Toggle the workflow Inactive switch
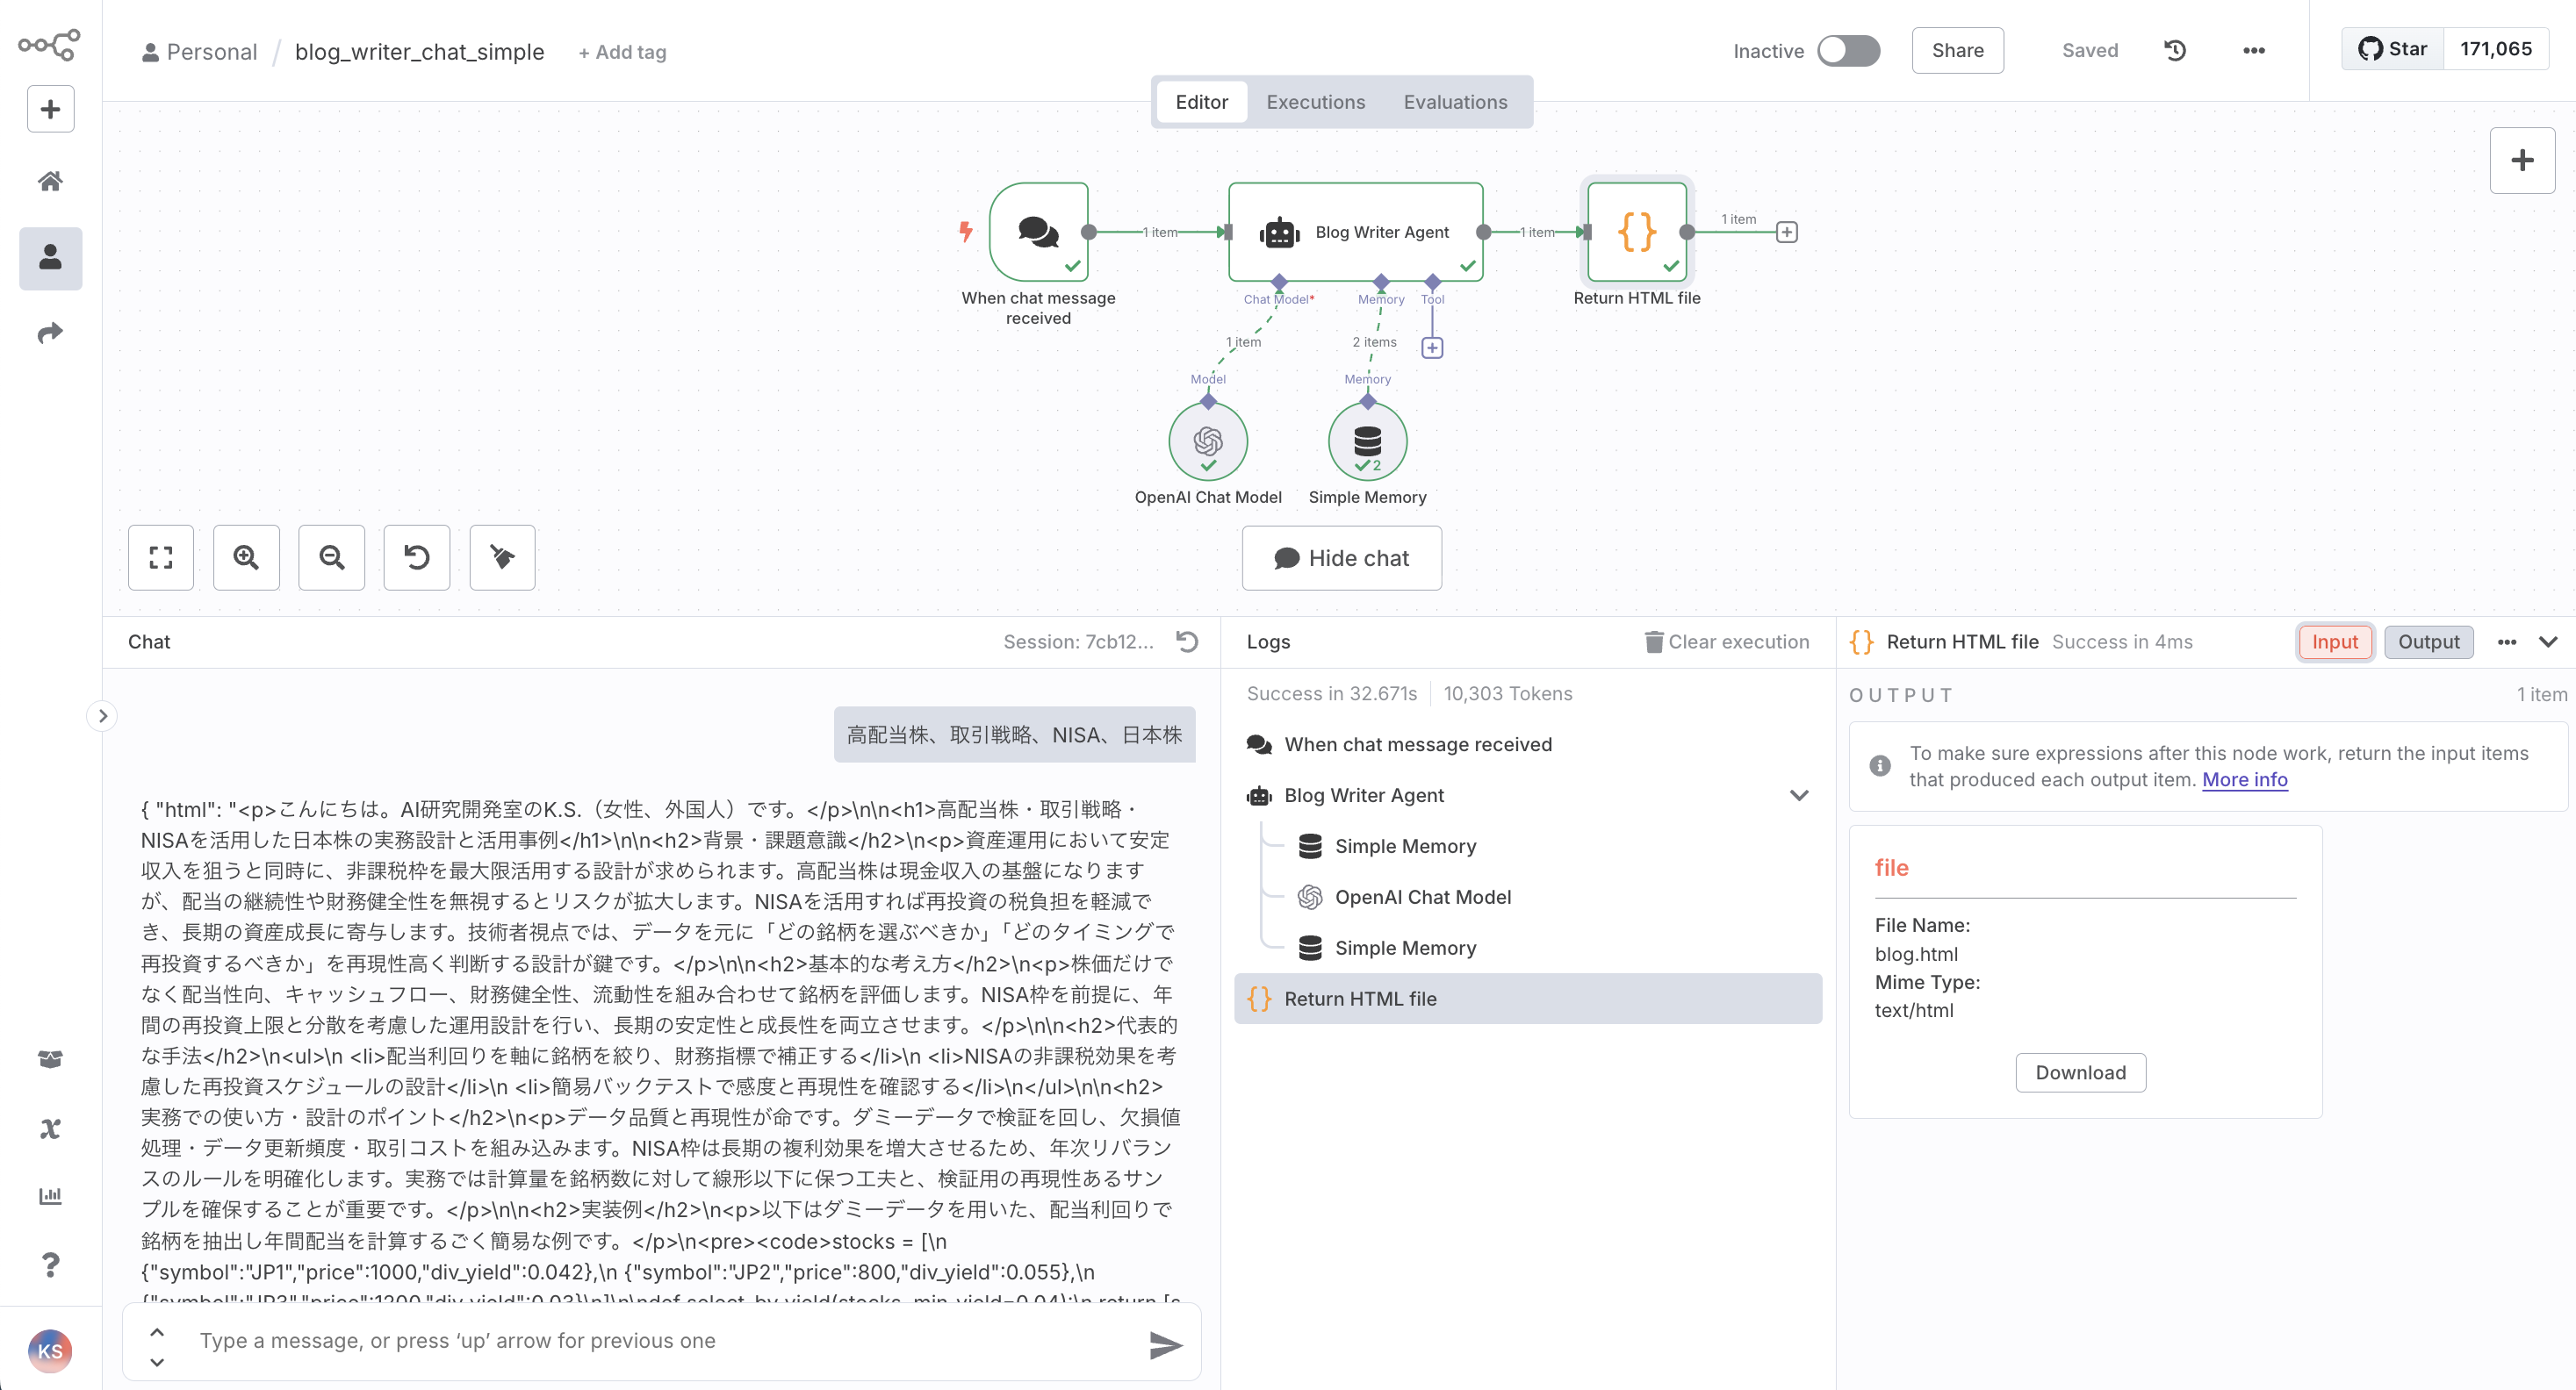2576x1390 pixels. (1848, 51)
